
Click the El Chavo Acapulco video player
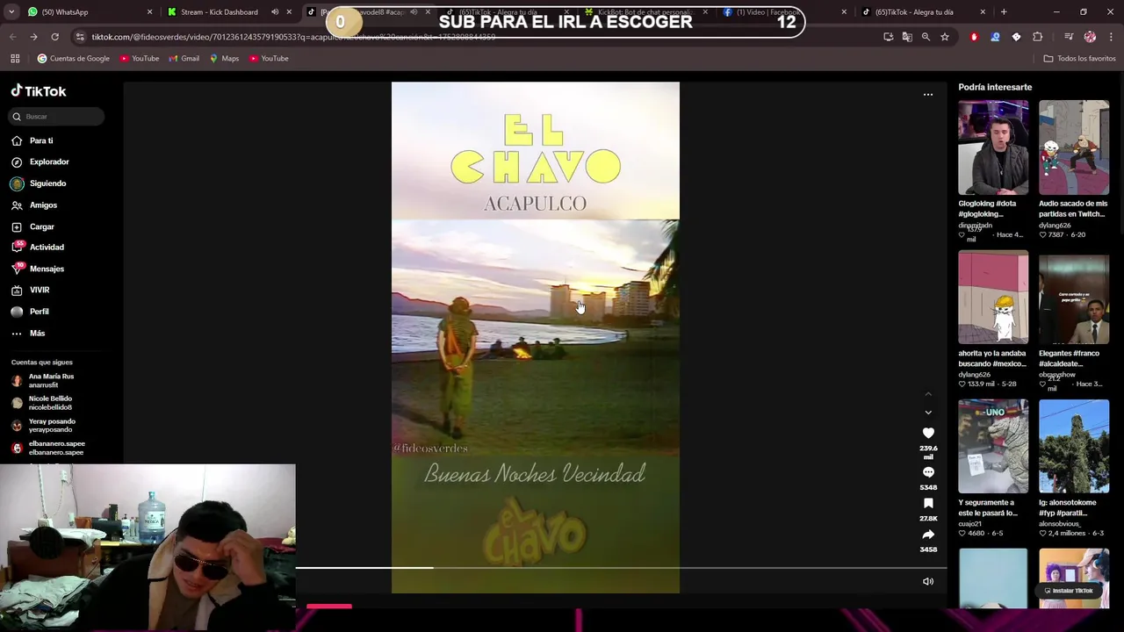pyautogui.click(x=536, y=338)
